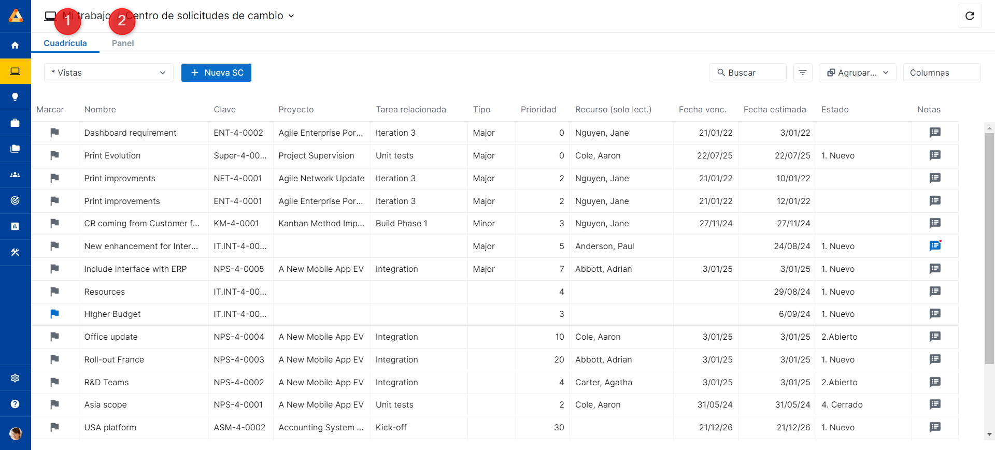Open the help question mark icon
This screenshot has height=450, width=995.
(x=15, y=404)
